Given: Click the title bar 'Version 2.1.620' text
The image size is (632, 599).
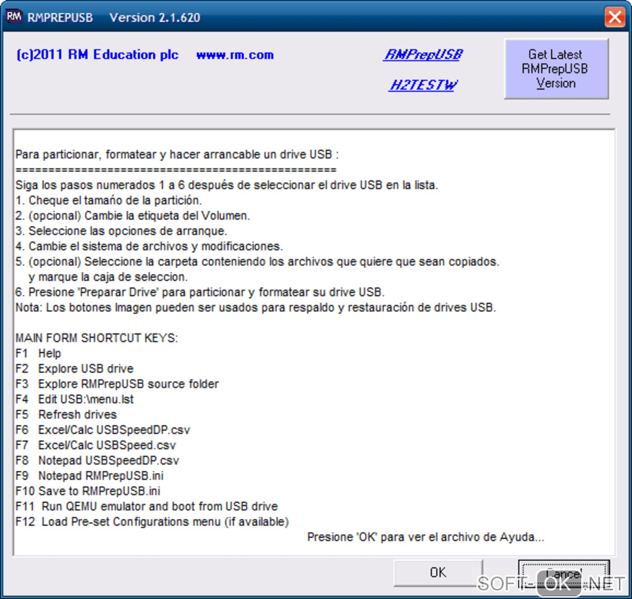Looking at the screenshot, I should (155, 17).
